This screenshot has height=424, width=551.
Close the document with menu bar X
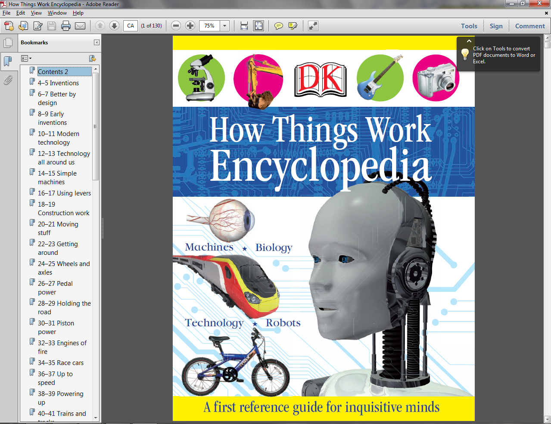pos(547,13)
